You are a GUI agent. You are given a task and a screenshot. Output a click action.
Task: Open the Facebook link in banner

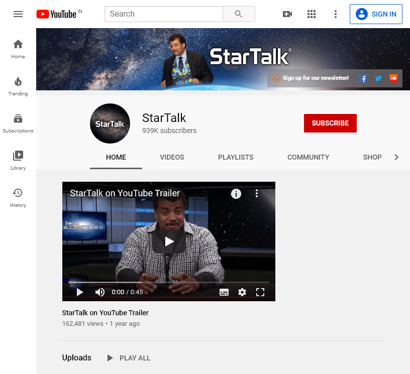[363, 78]
